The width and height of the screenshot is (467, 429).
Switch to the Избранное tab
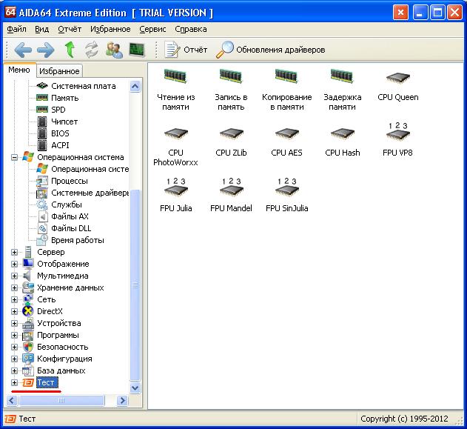click(x=59, y=71)
